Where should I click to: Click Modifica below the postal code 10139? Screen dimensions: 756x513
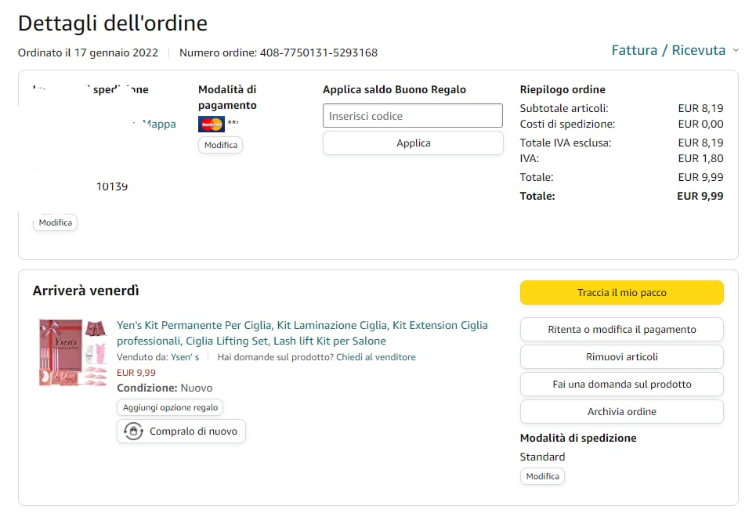point(55,222)
